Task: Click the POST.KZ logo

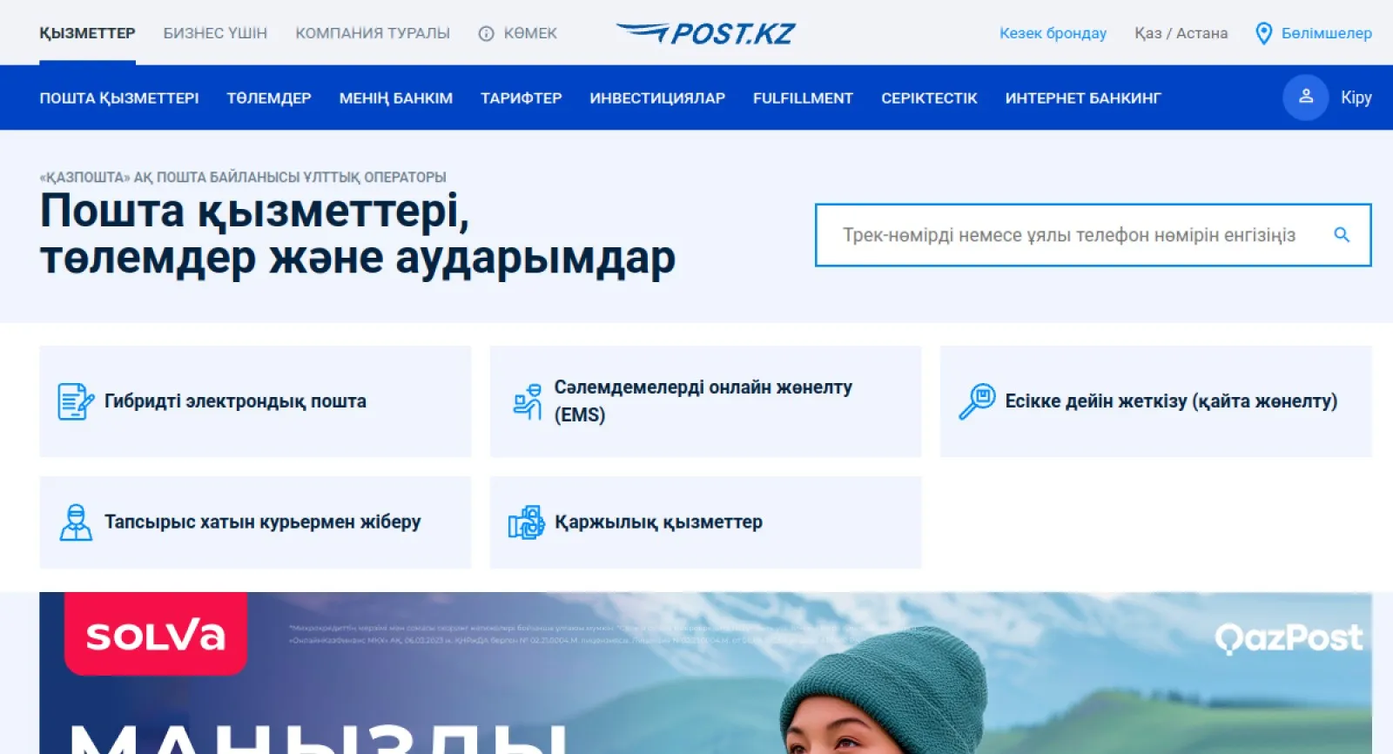Action: [x=705, y=33]
